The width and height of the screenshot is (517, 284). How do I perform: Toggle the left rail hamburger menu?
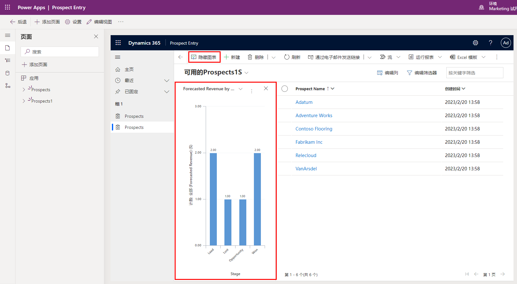[8, 35]
